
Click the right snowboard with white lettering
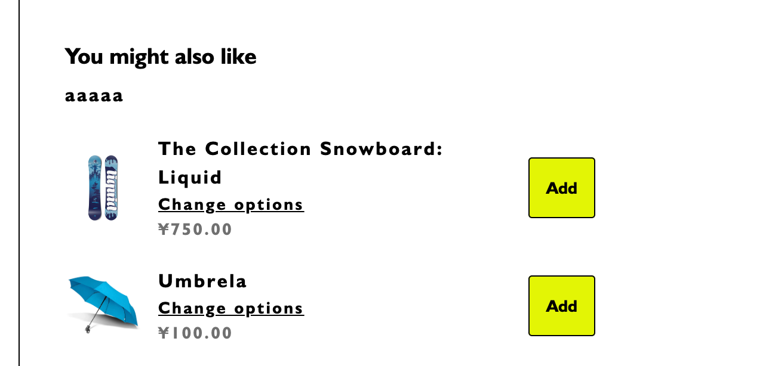pyautogui.click(x=111, y=188)
